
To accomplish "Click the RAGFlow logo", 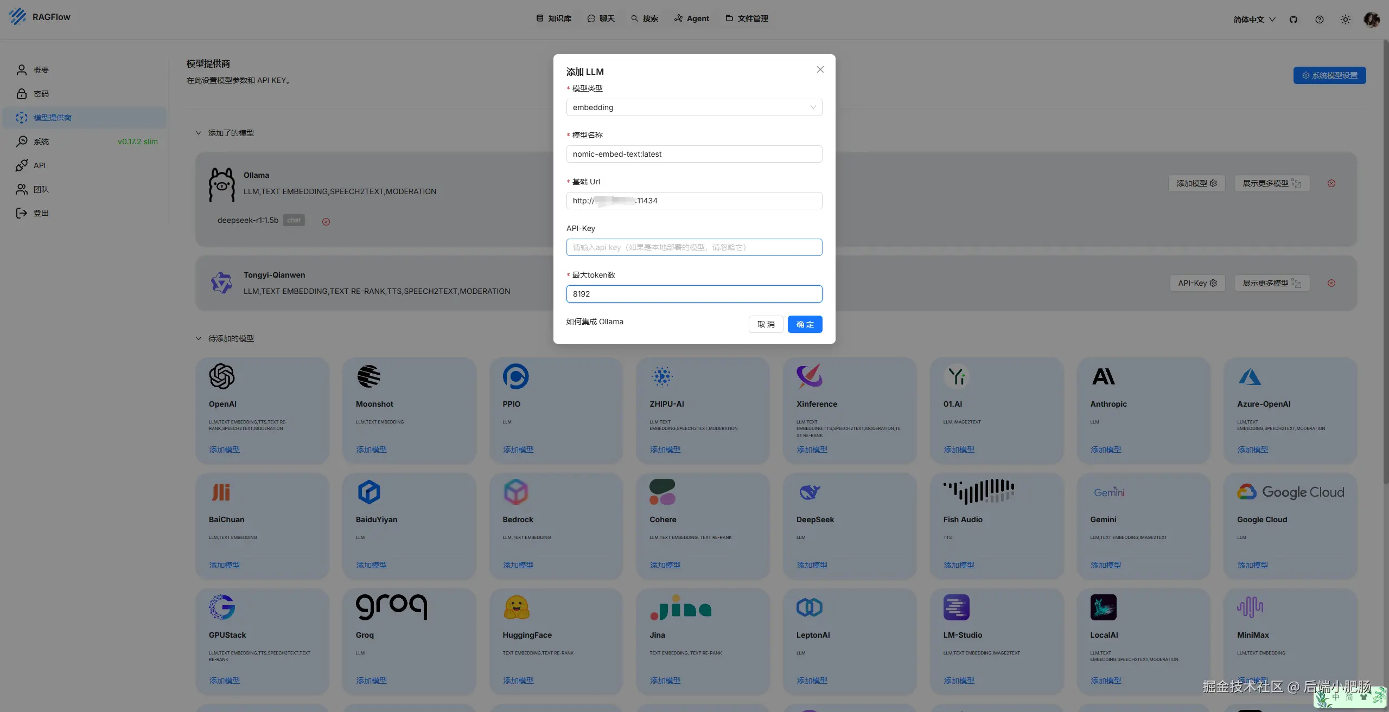I will pyautogui.click(x=40, y=17).
